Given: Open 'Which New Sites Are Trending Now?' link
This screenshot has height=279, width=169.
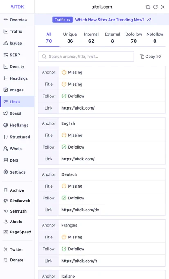Looking at the screenshot, I should click(110, 20).
